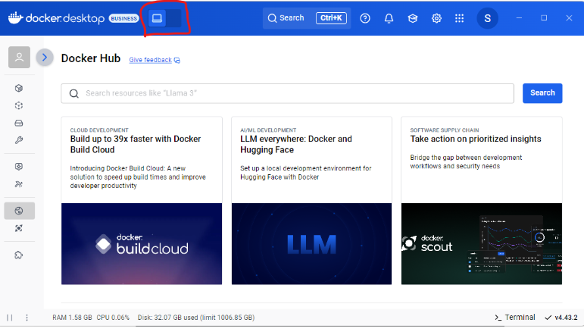Open the Learning center graduation cap icon
The height and width of the screenshot is (329, 584).
click(412, 18)
